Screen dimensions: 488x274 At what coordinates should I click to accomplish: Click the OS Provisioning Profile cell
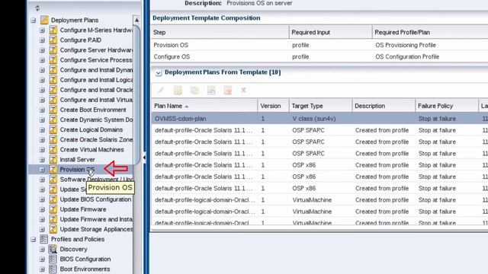point(405,45)
